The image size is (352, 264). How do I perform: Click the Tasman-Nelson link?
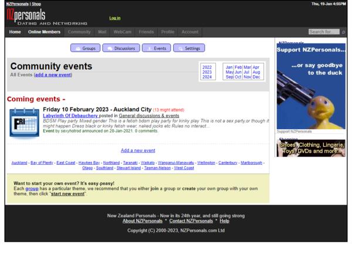[x=157, y=168]
